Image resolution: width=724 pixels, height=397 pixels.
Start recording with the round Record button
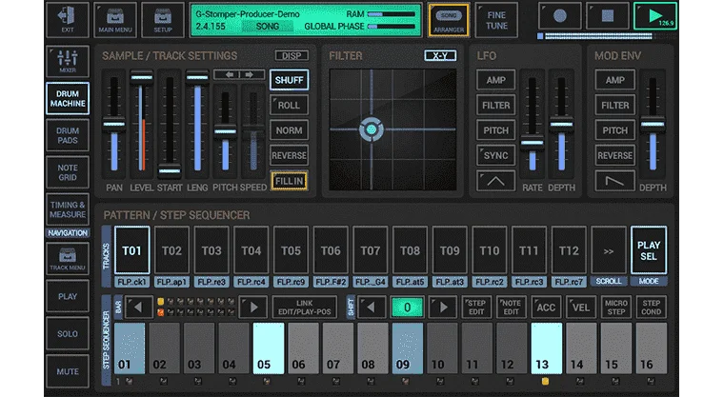tap(559, 16)
